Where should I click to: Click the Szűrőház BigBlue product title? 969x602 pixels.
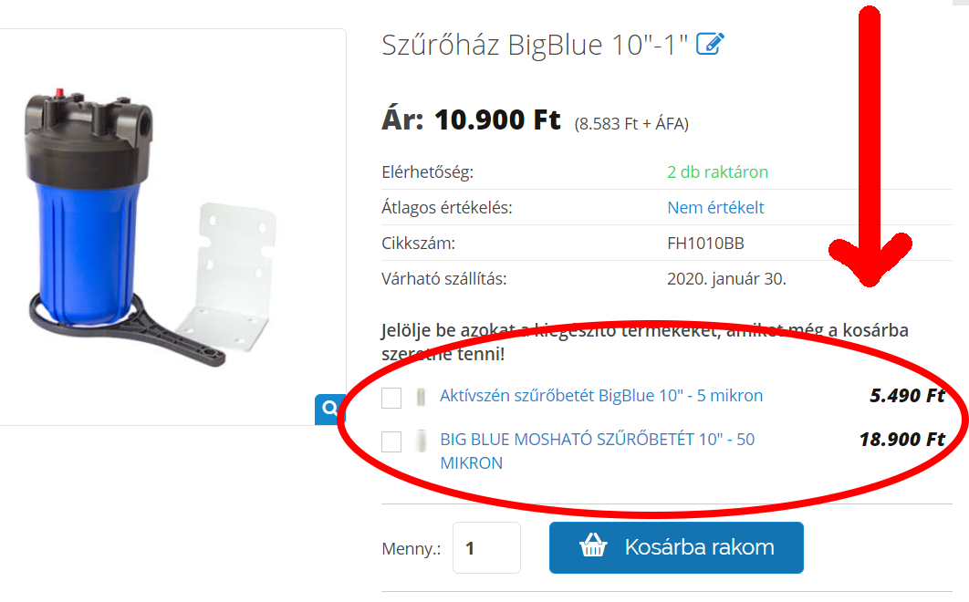coord(535,45)
